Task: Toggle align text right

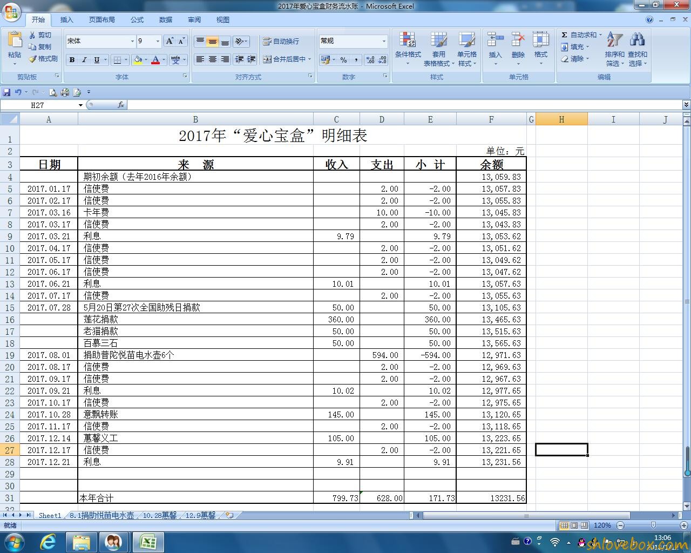Action: coord(225,59)
